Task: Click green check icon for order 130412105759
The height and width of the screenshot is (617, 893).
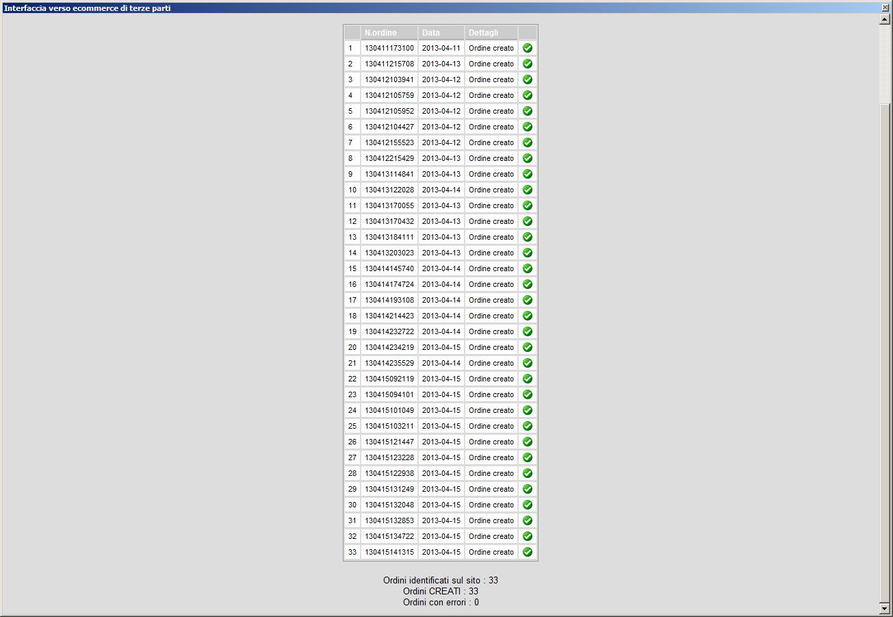Action: point(528,95)
